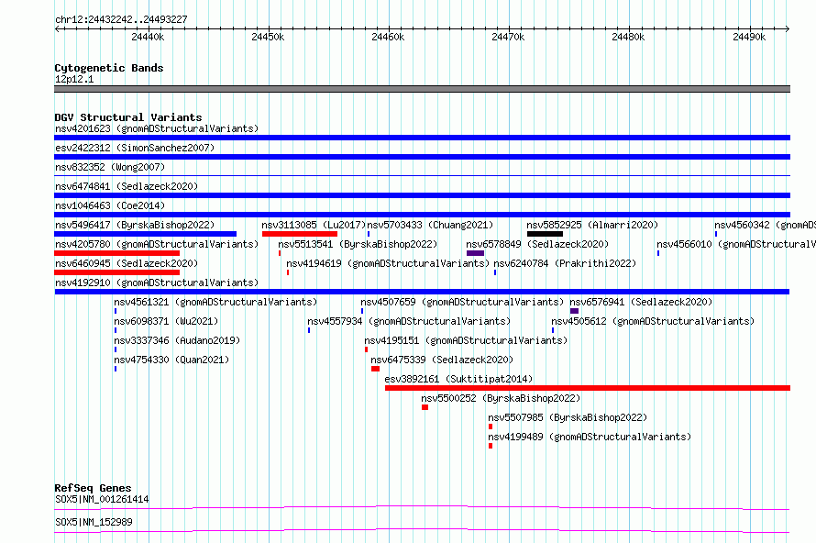Select esv3892161 Suktitipat2014 label
The width and height of the screenshot is (816, 543).
(x=458, y=379)
